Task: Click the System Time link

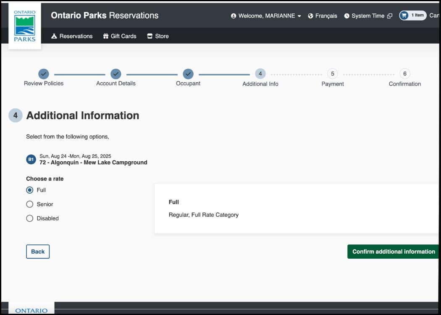Action: click(x=368, y=16)
